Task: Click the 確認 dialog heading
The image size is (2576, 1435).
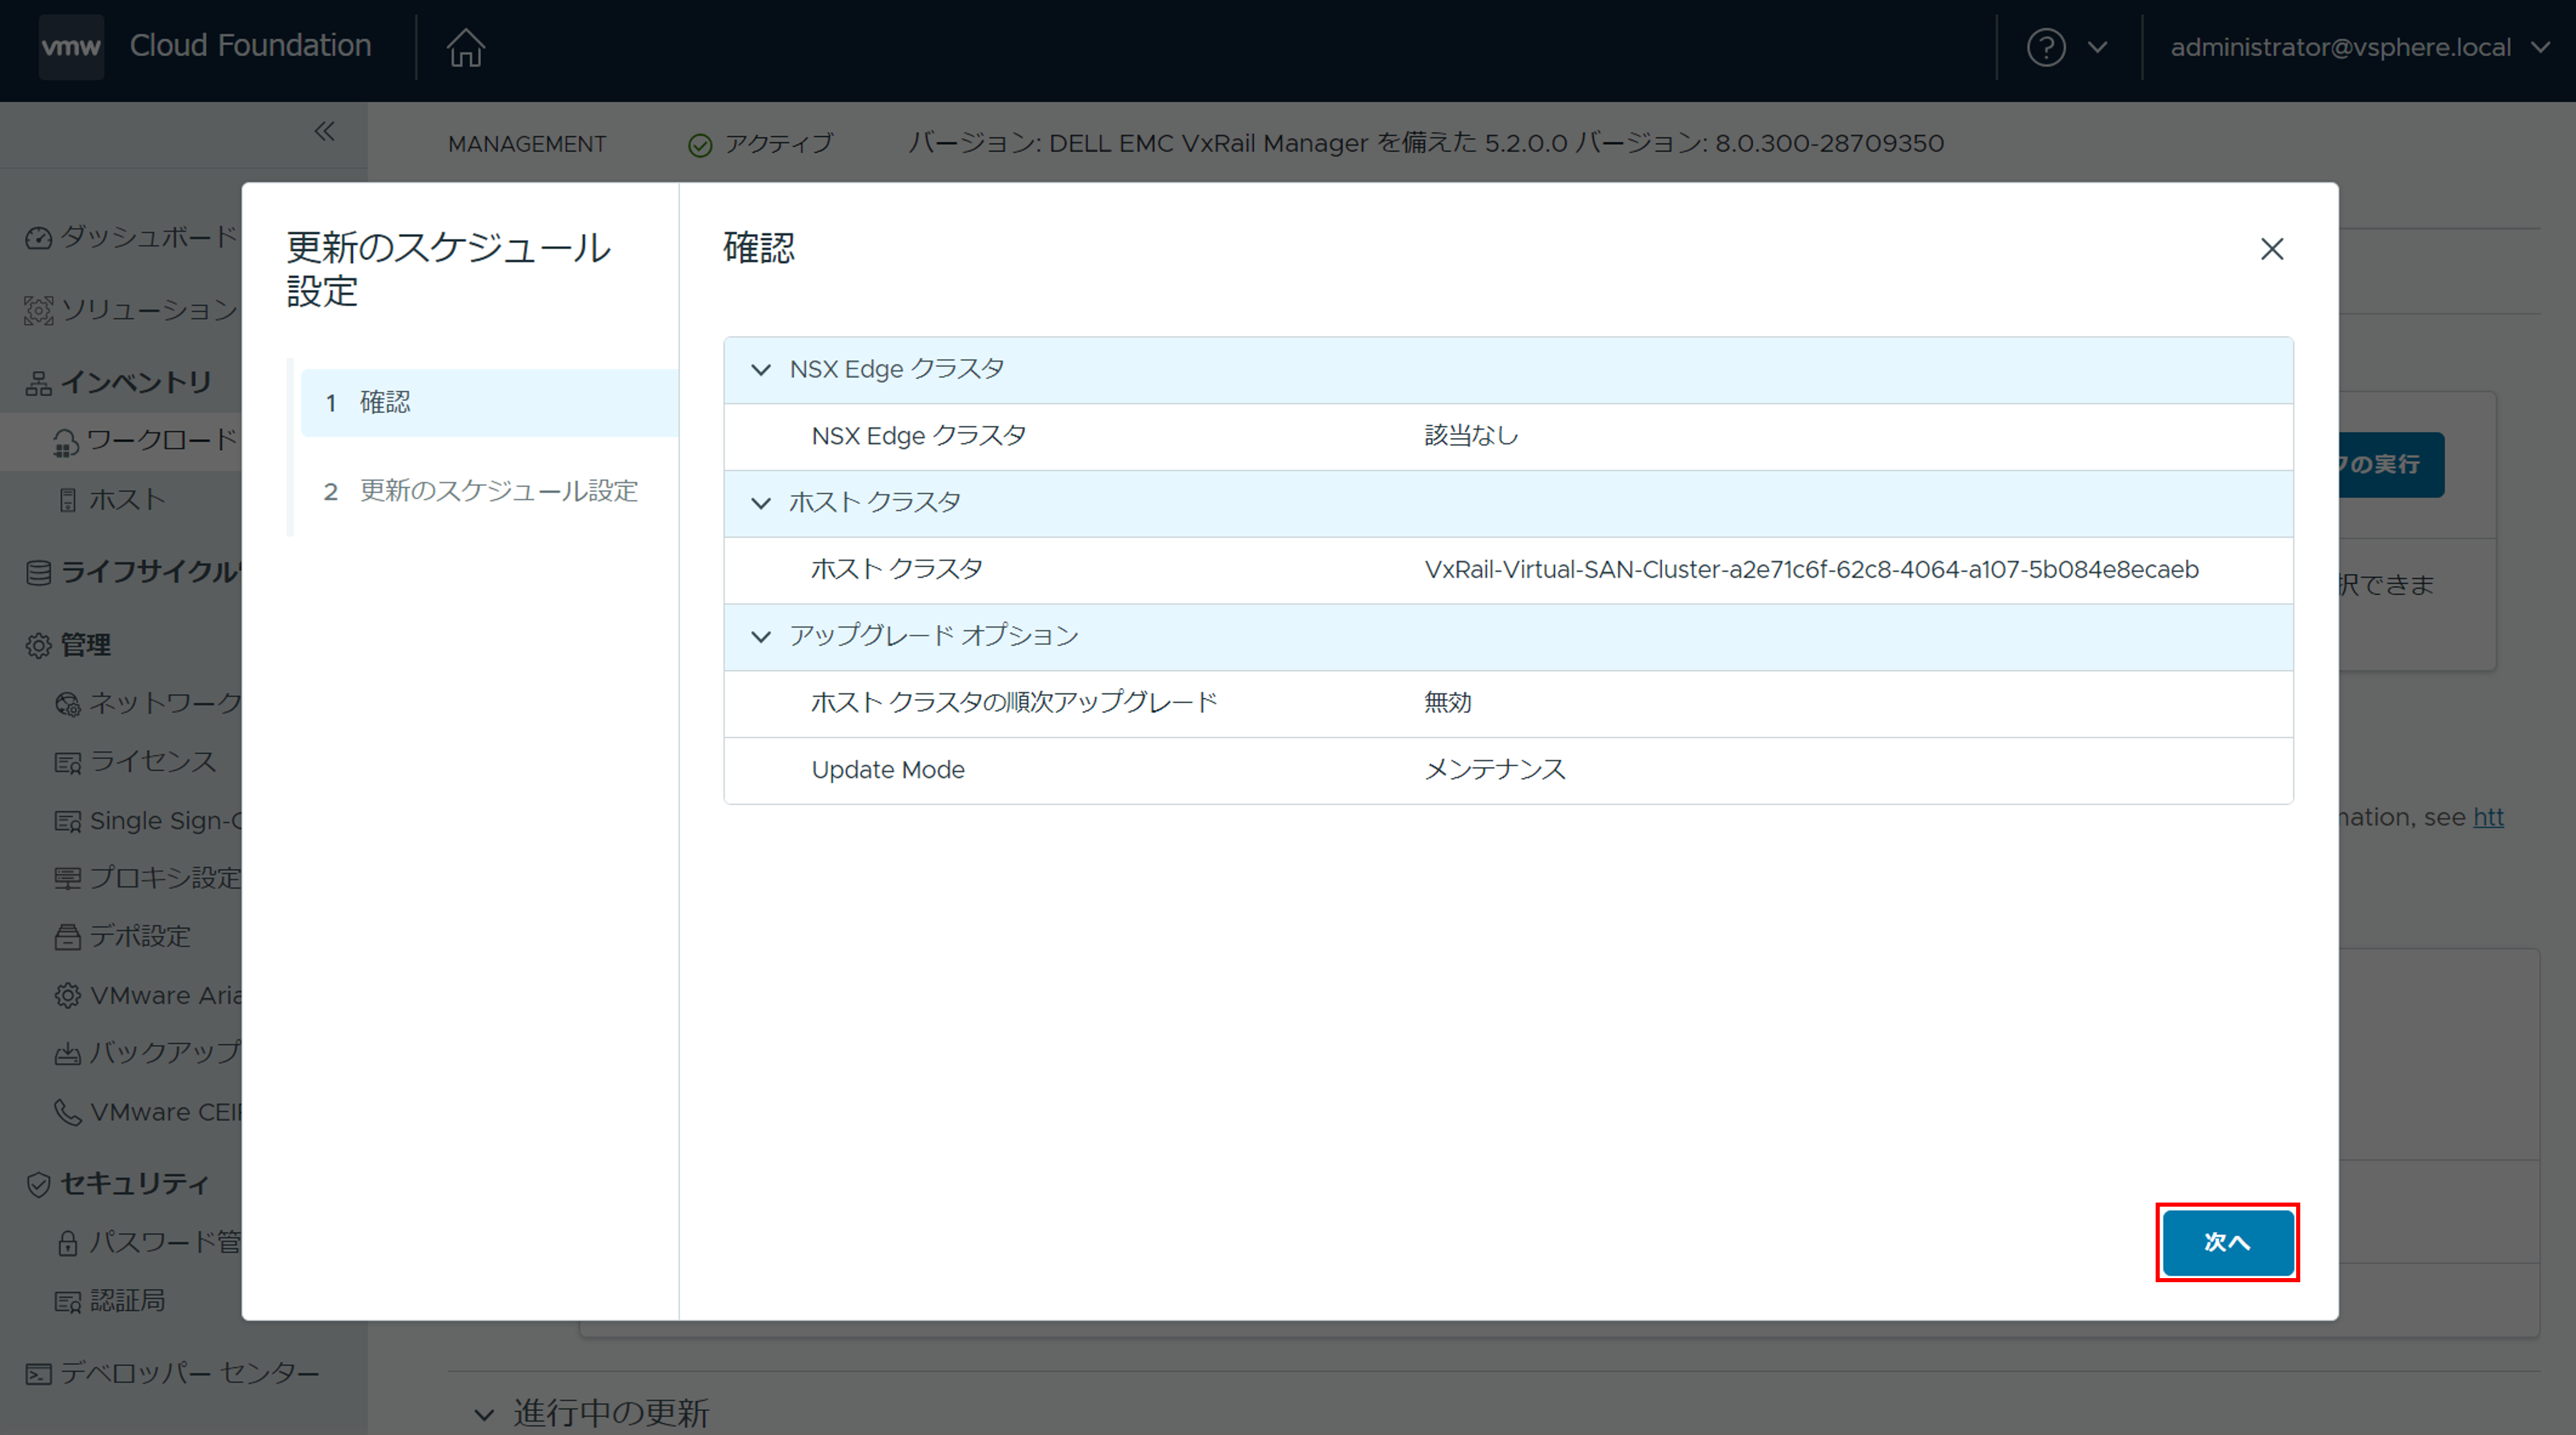Action: click(x=758, y=247)
